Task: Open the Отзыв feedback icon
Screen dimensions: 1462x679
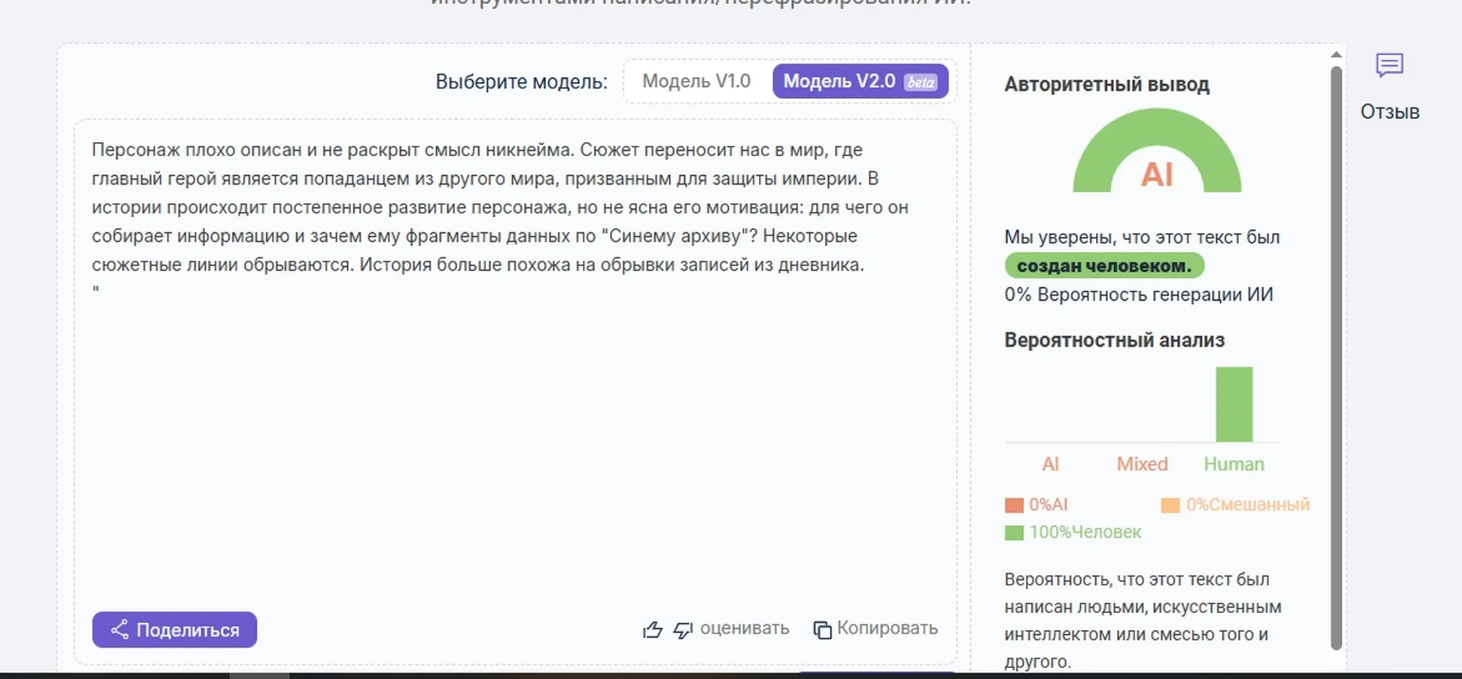Action: [1389, 66]
